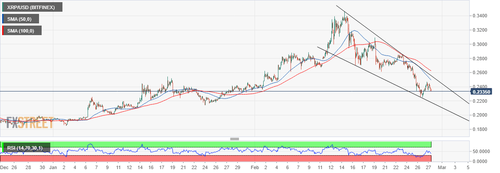
Task: Select the RSI (14,70,30,1) indicator label
Action: click(x=26, y=147)
